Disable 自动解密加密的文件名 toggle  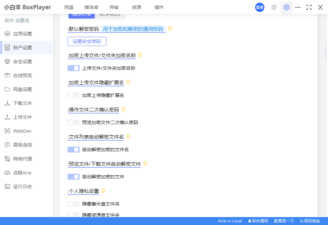click(74, 149)
